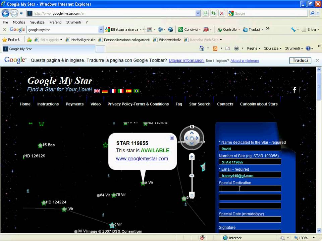This screenshot has width=322, height=241.
Task: Click the 15 Boo star marker
Action: [40, 146]
